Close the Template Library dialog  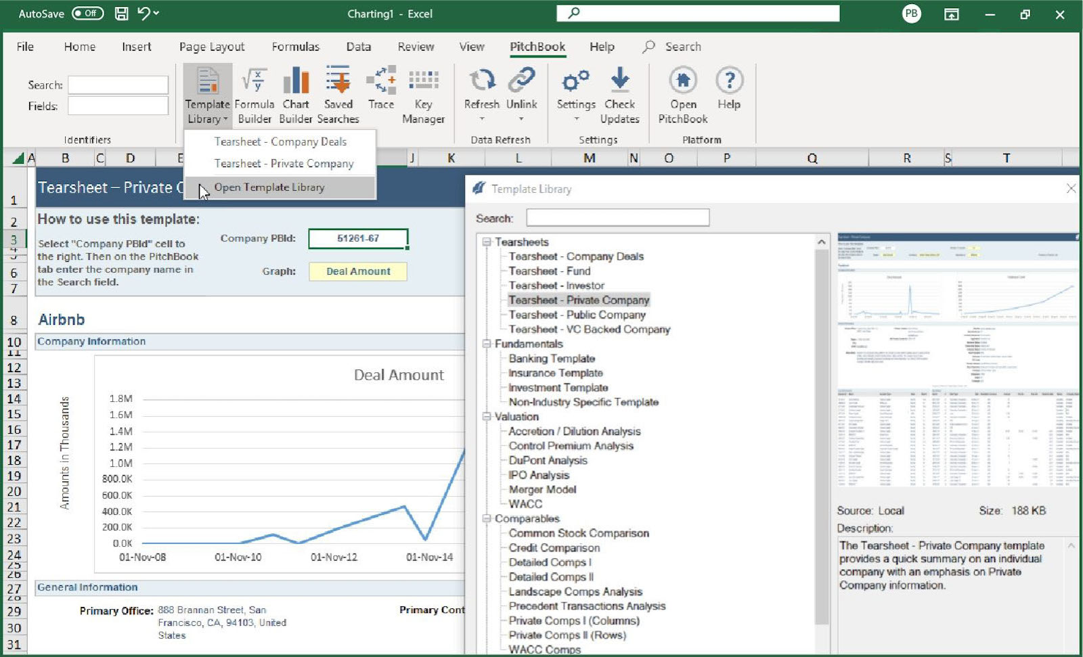point(1071,189)
